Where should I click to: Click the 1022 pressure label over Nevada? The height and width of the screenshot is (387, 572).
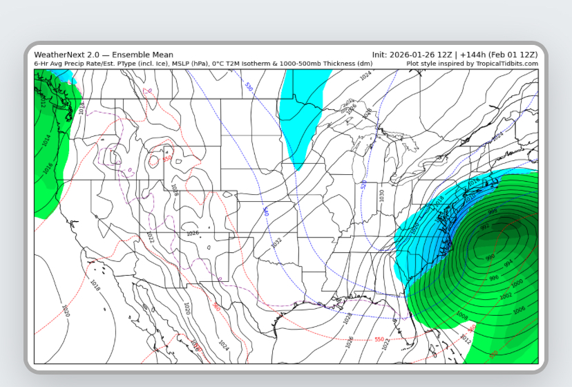point(150,238)
